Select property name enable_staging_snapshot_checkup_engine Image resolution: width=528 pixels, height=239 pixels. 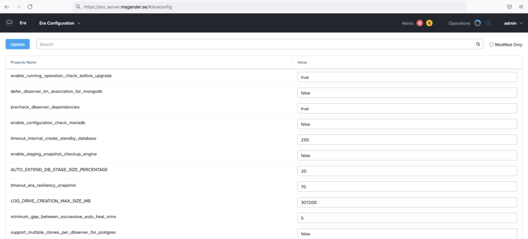point(54,154)
